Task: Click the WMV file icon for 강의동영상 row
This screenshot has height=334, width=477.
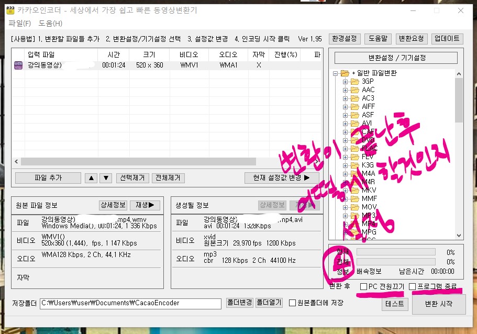Action: pyautogui.click(x=18, y=65)
